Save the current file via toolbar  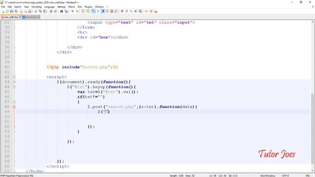tap(12, 11)
